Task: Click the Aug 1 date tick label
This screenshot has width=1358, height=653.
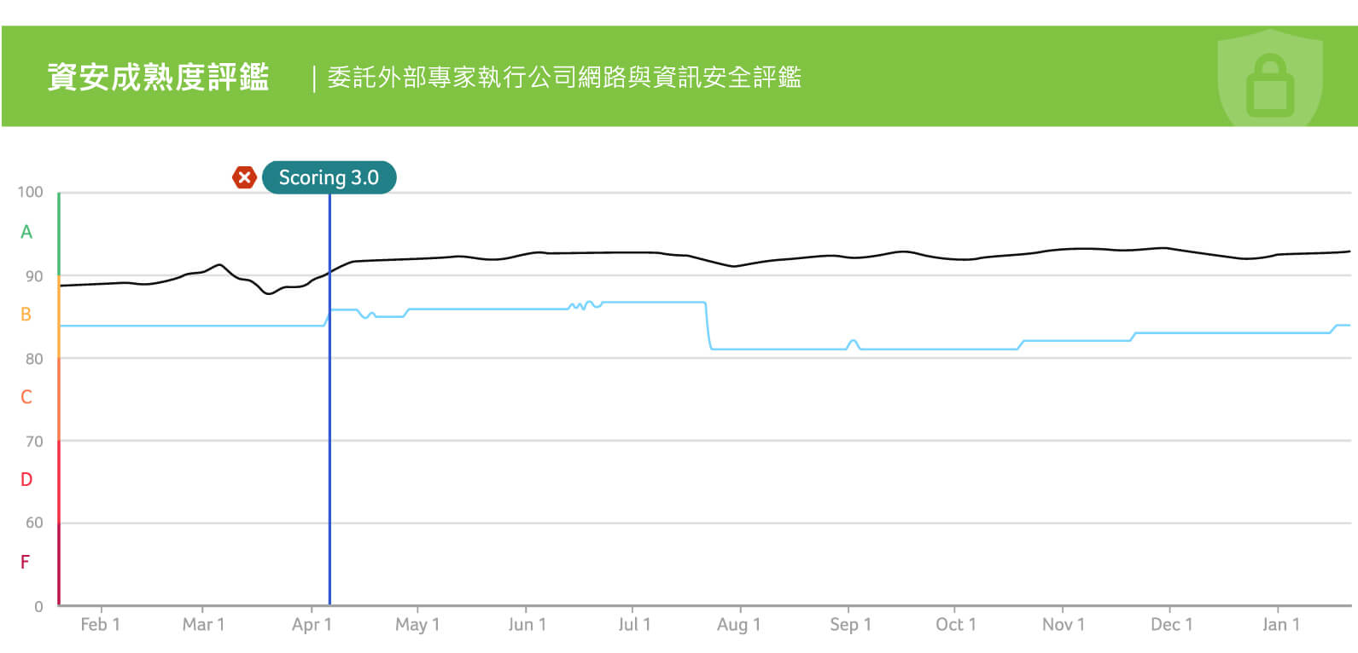Action: 738,625
